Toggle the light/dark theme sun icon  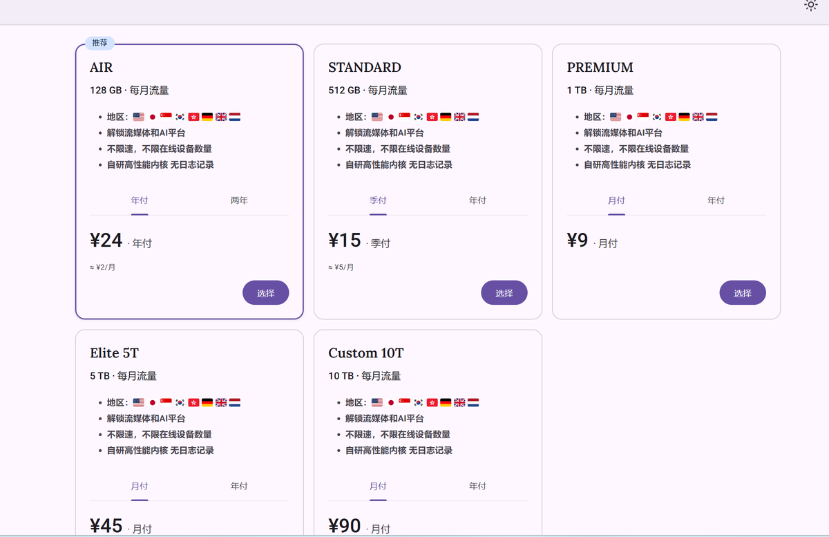coord(811,4)
